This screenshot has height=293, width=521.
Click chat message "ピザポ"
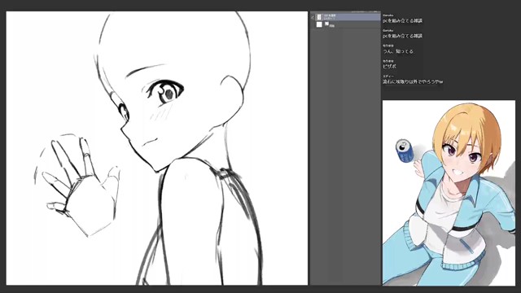[x=389, y=67]
